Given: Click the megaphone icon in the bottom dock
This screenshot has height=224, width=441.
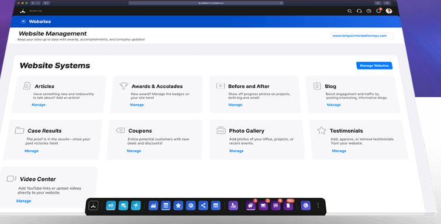Looking at the screenshot, I should (x=111, y=206).
